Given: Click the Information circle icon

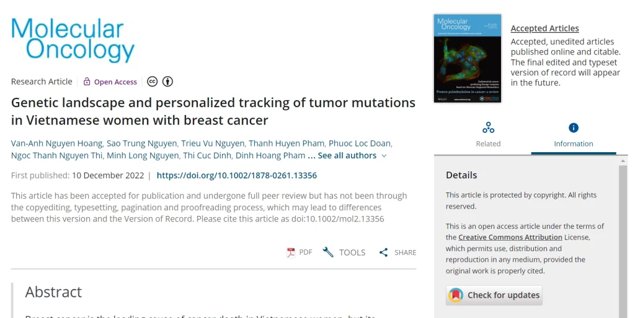Looking at the screenshot, I should tap(574, 128).
